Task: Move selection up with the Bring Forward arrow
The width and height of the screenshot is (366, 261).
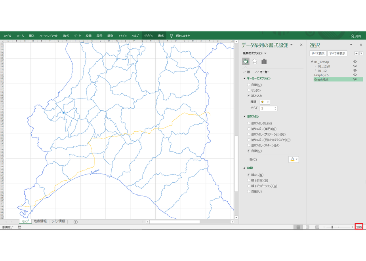Action: tap(356, 53)
